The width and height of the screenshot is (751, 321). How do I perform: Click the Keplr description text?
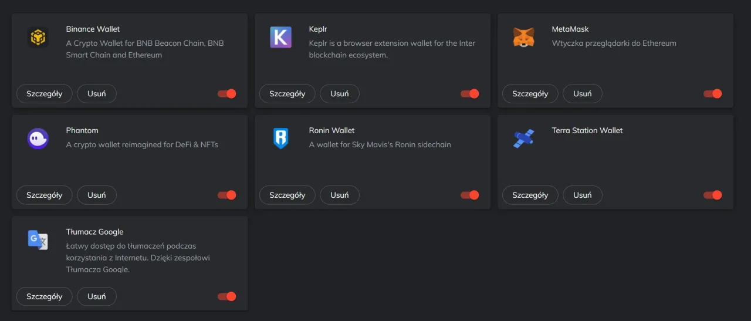coord(392,49)
